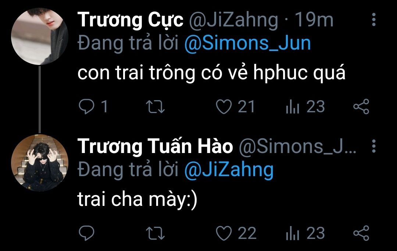Viewport: 397px width, 251px height.
Task: Open the Trương Tuấn Hào display name
Action: pos(155,147)
